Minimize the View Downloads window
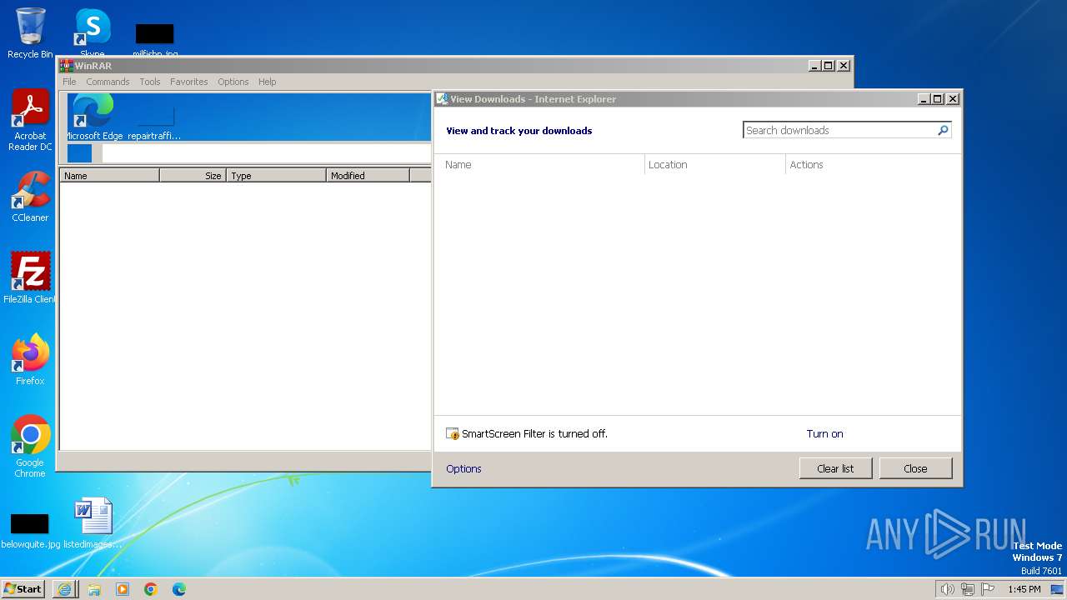Viewport: 1067px width, 600px height. [x=924, y=99]
